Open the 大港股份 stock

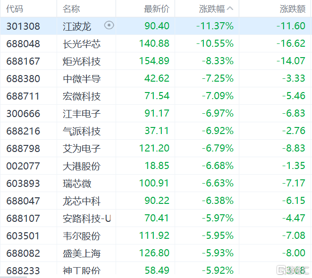pyautogui.click(x=82, y=166)
